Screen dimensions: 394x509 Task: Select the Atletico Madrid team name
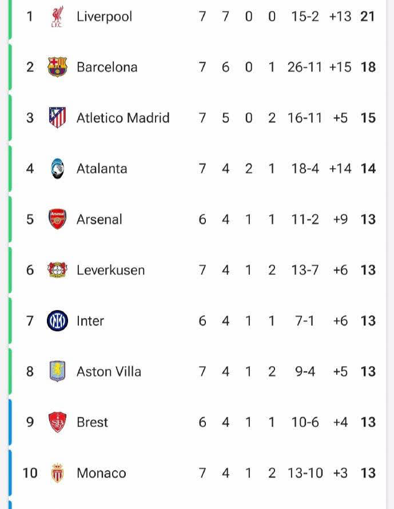click(x=123, y=118)
